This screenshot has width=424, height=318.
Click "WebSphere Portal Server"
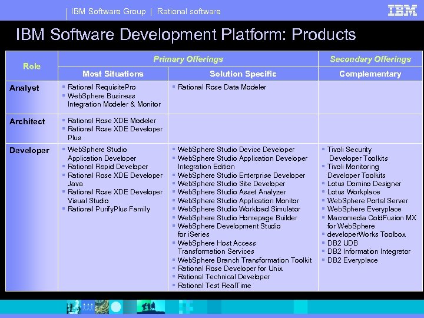click(367, 201)
